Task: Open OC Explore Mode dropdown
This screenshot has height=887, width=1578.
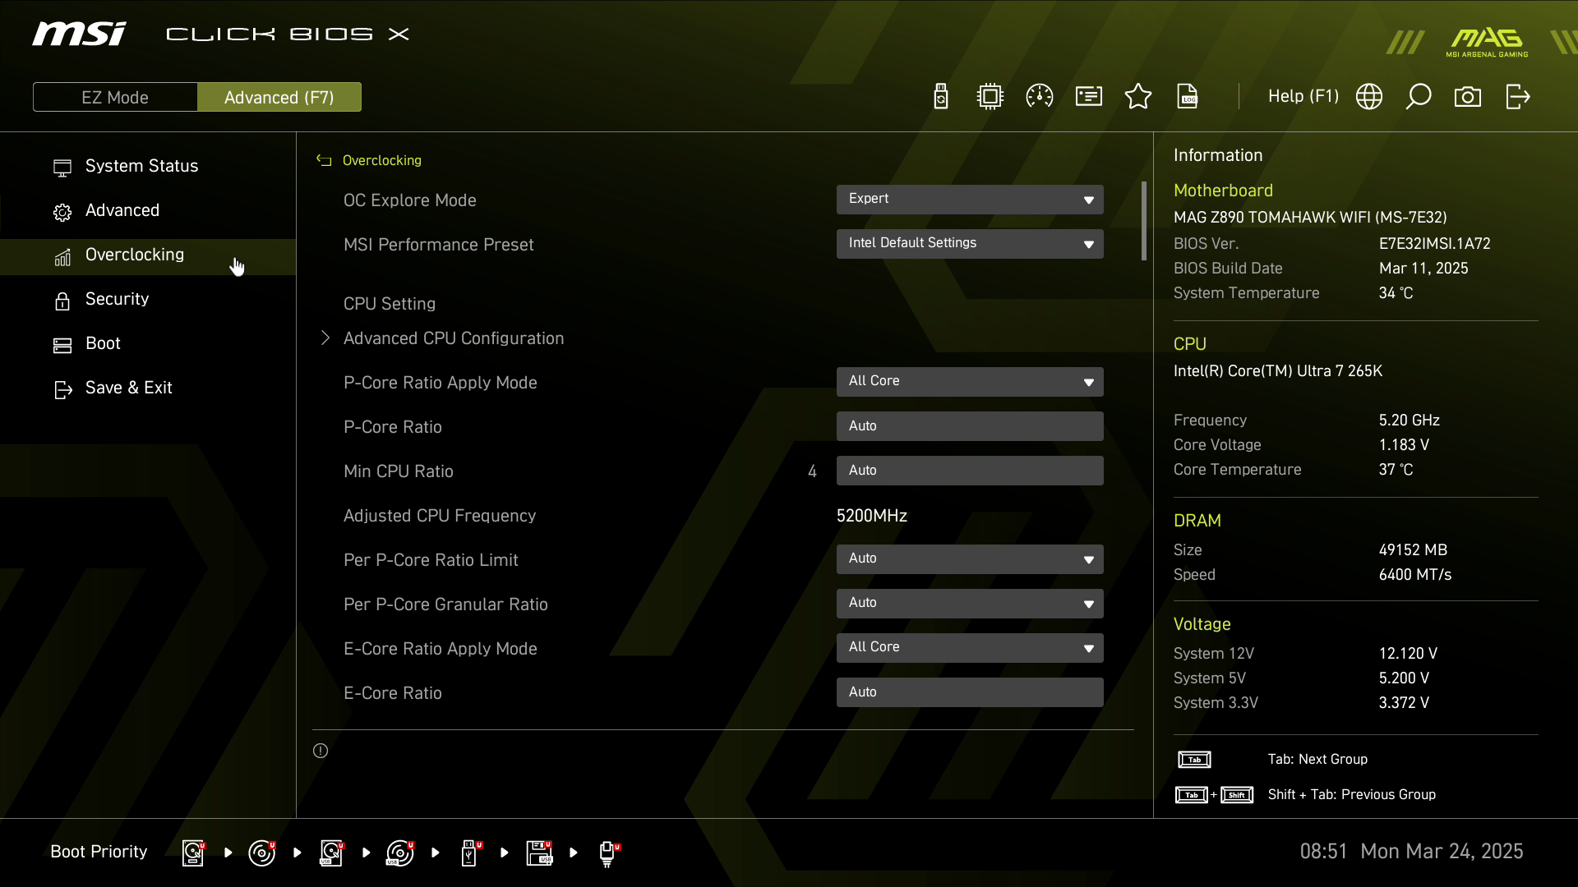Action: (969, 200)
